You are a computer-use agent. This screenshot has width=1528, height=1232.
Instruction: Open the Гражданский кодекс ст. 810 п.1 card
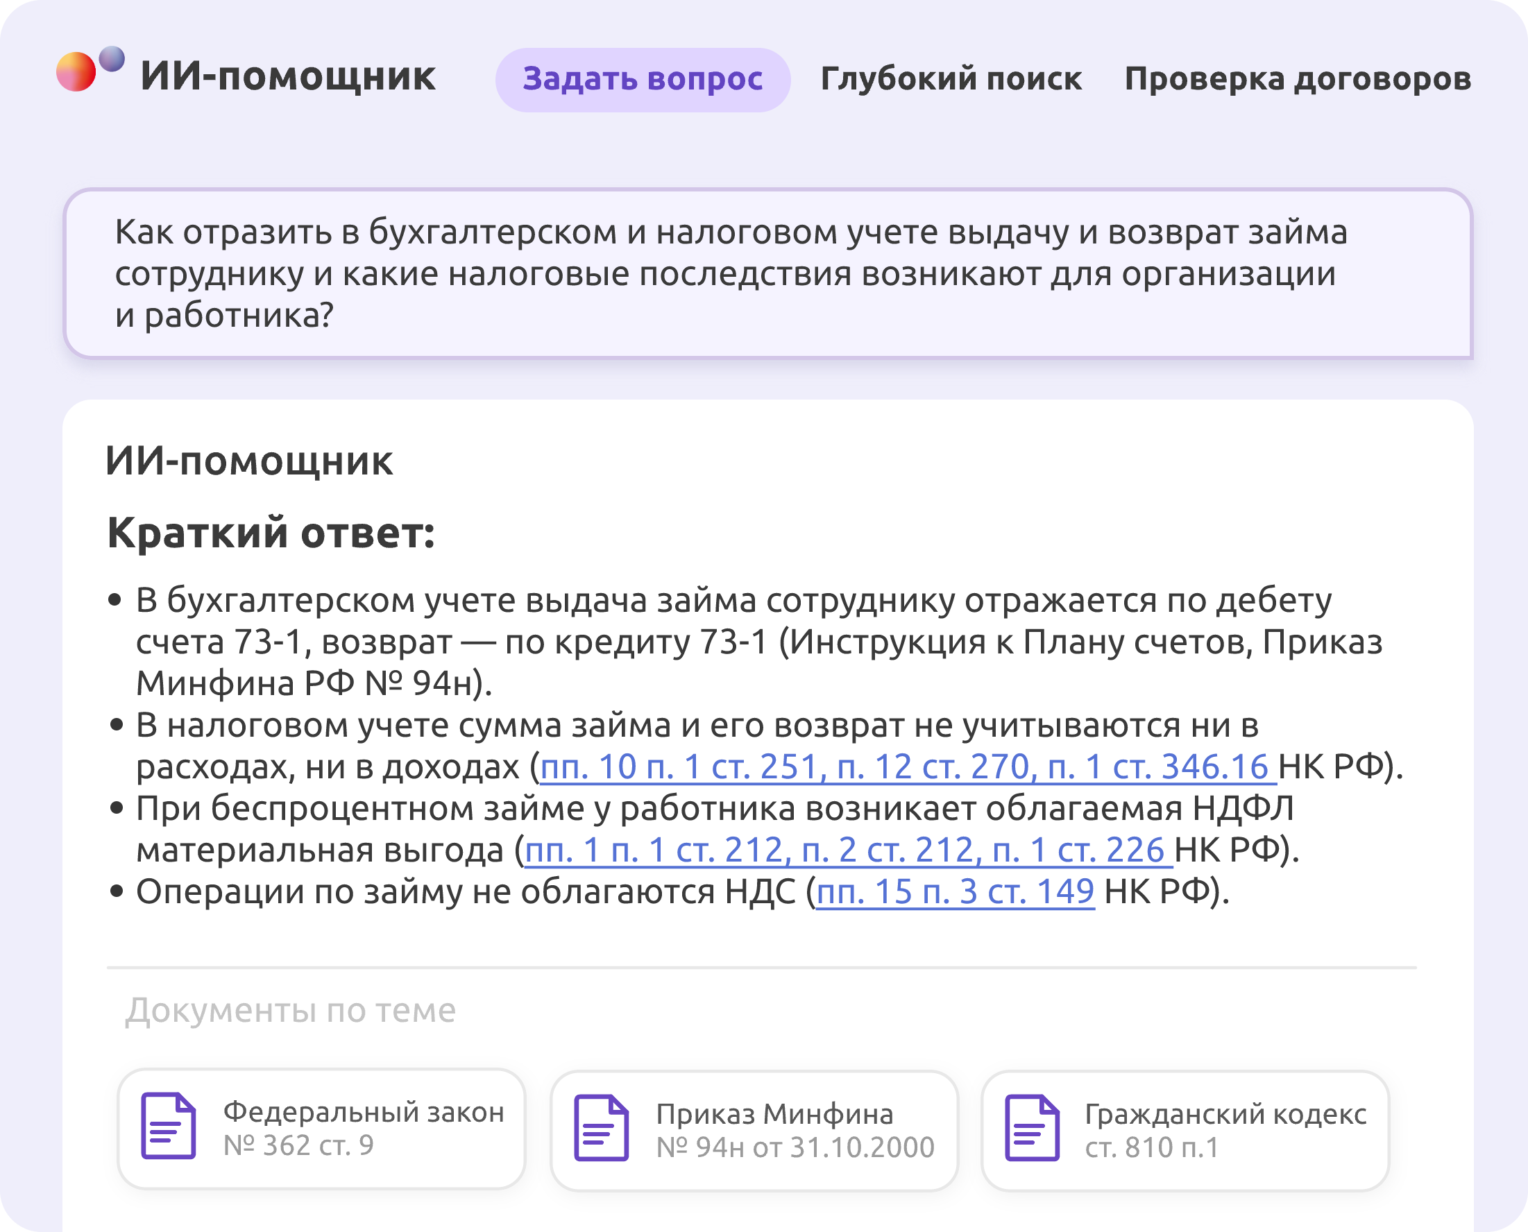pyautogui.click(x=1185, y=1131)
